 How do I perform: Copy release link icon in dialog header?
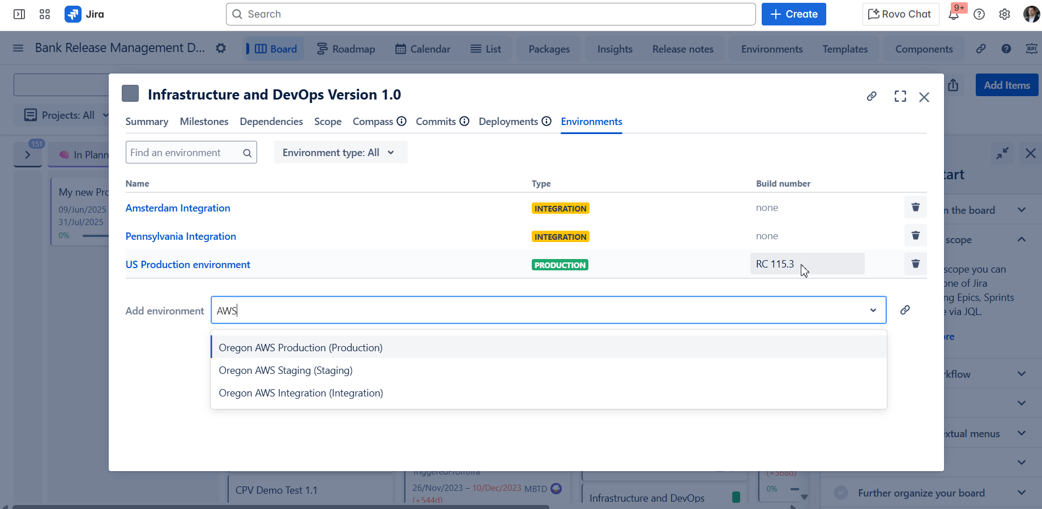point(872,97)
